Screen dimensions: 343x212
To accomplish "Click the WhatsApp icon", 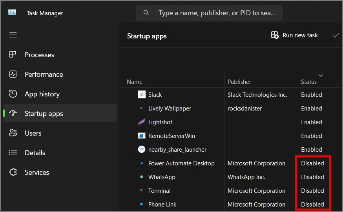I will tap(142, 177).
